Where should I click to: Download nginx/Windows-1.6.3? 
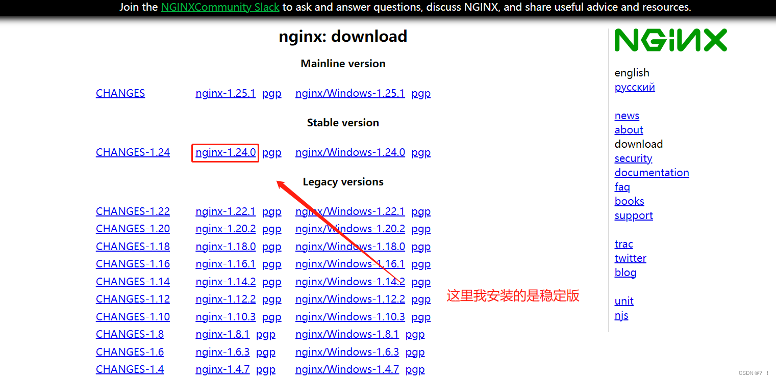click(x=347, y=352)
